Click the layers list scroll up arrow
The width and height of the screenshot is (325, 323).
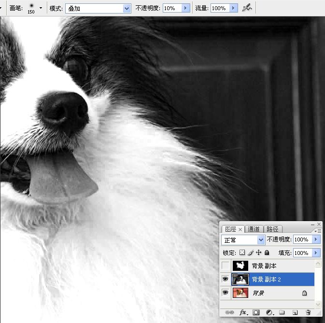click(x=318, y=263)
